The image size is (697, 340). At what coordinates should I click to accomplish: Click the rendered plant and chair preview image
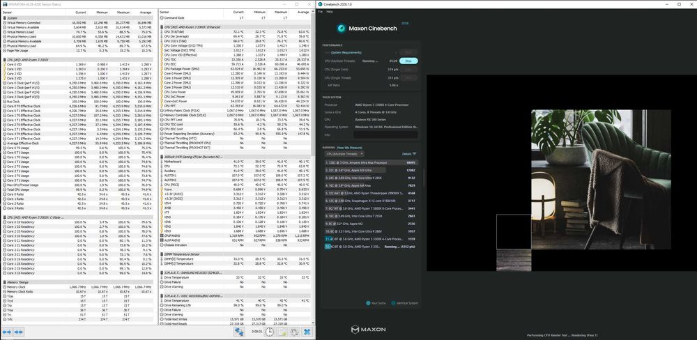[x=601, y=180]
